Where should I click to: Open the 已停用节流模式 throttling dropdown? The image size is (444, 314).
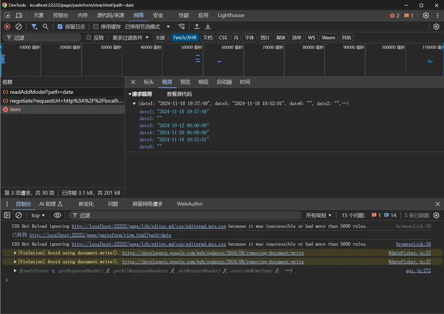pyautogui.click(x=148, y=27)
